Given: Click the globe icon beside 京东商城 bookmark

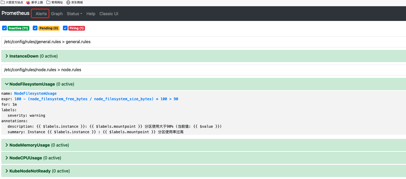Looking at the screenshot, I should pyautogui.click(x=68, y=3).
